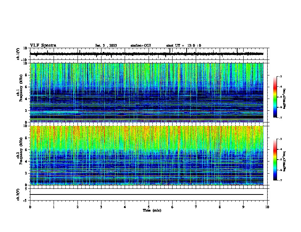The height and width of the screenshot is (232, 301).
Task: Select the 'VLF Spectra' plot title
Action: [x=43, y=45]
